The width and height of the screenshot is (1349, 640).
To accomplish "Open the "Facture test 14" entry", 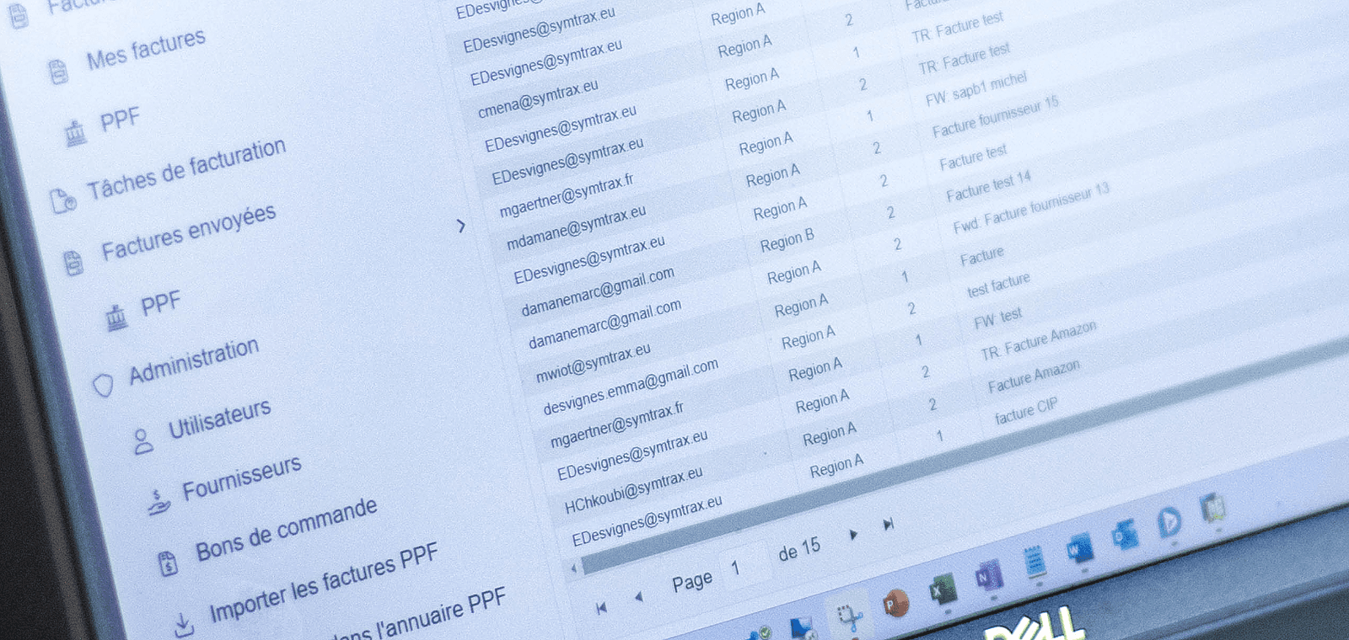I will 988,187.
